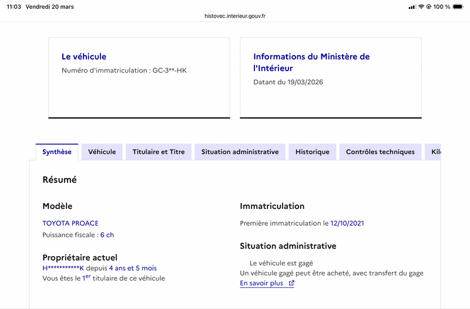Tap the orientation lock icon in status bar
The image size is (470, 309).
click(429, 6)
